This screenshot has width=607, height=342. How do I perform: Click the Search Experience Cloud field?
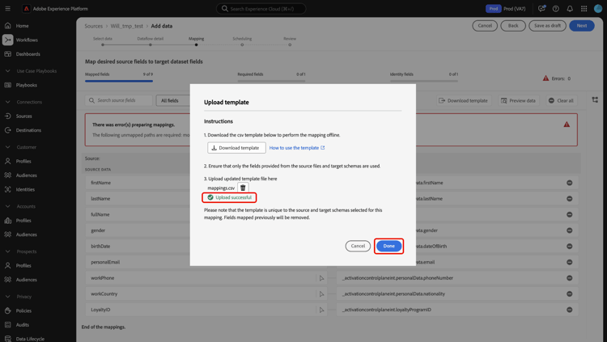click(x=261, y=9)
